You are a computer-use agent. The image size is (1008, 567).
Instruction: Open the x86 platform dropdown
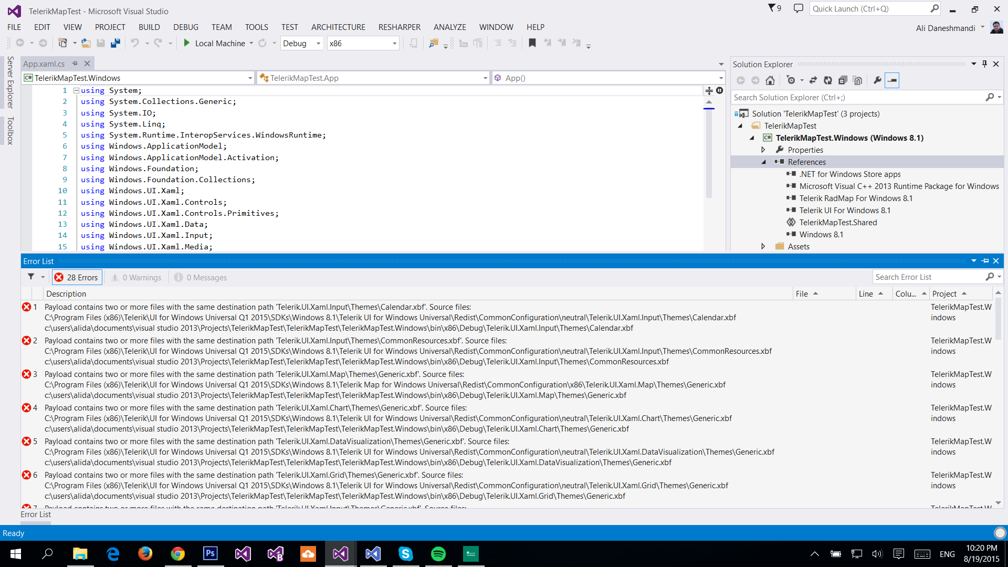(x=363, y=43)
